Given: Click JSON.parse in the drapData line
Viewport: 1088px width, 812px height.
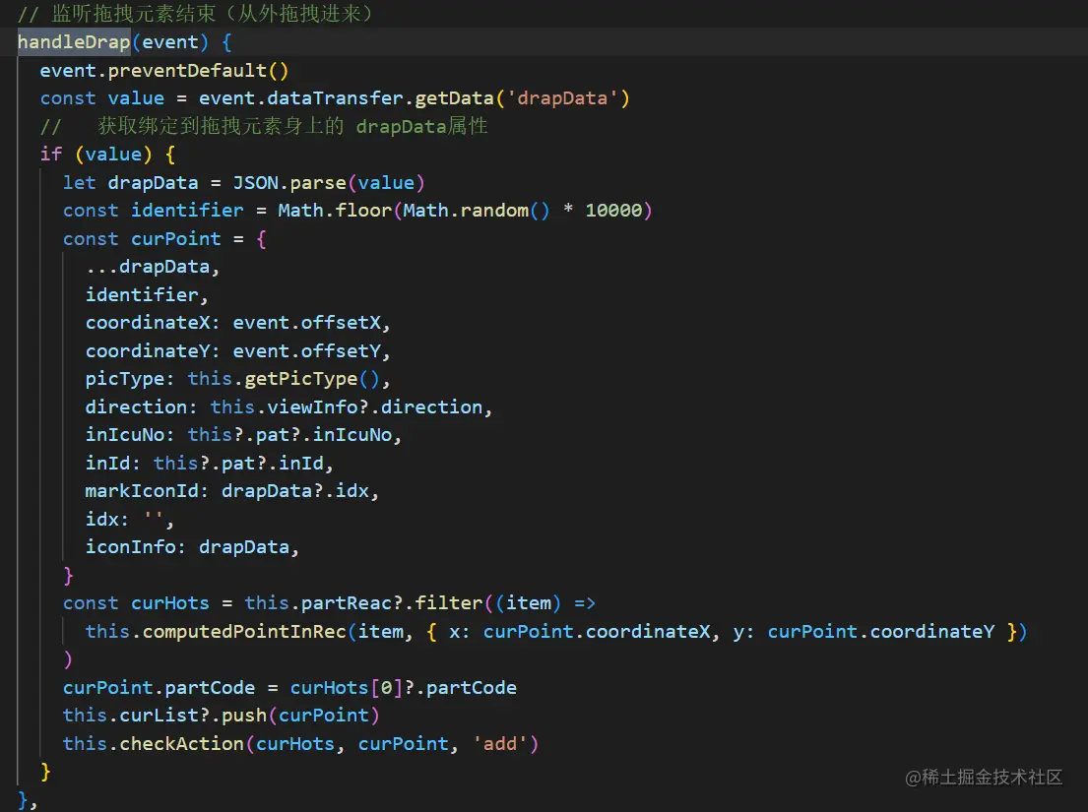Looking at the screenshot, I should [289, 183].
